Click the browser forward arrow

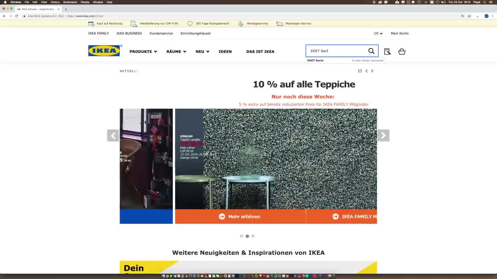[x=10, y=16]
